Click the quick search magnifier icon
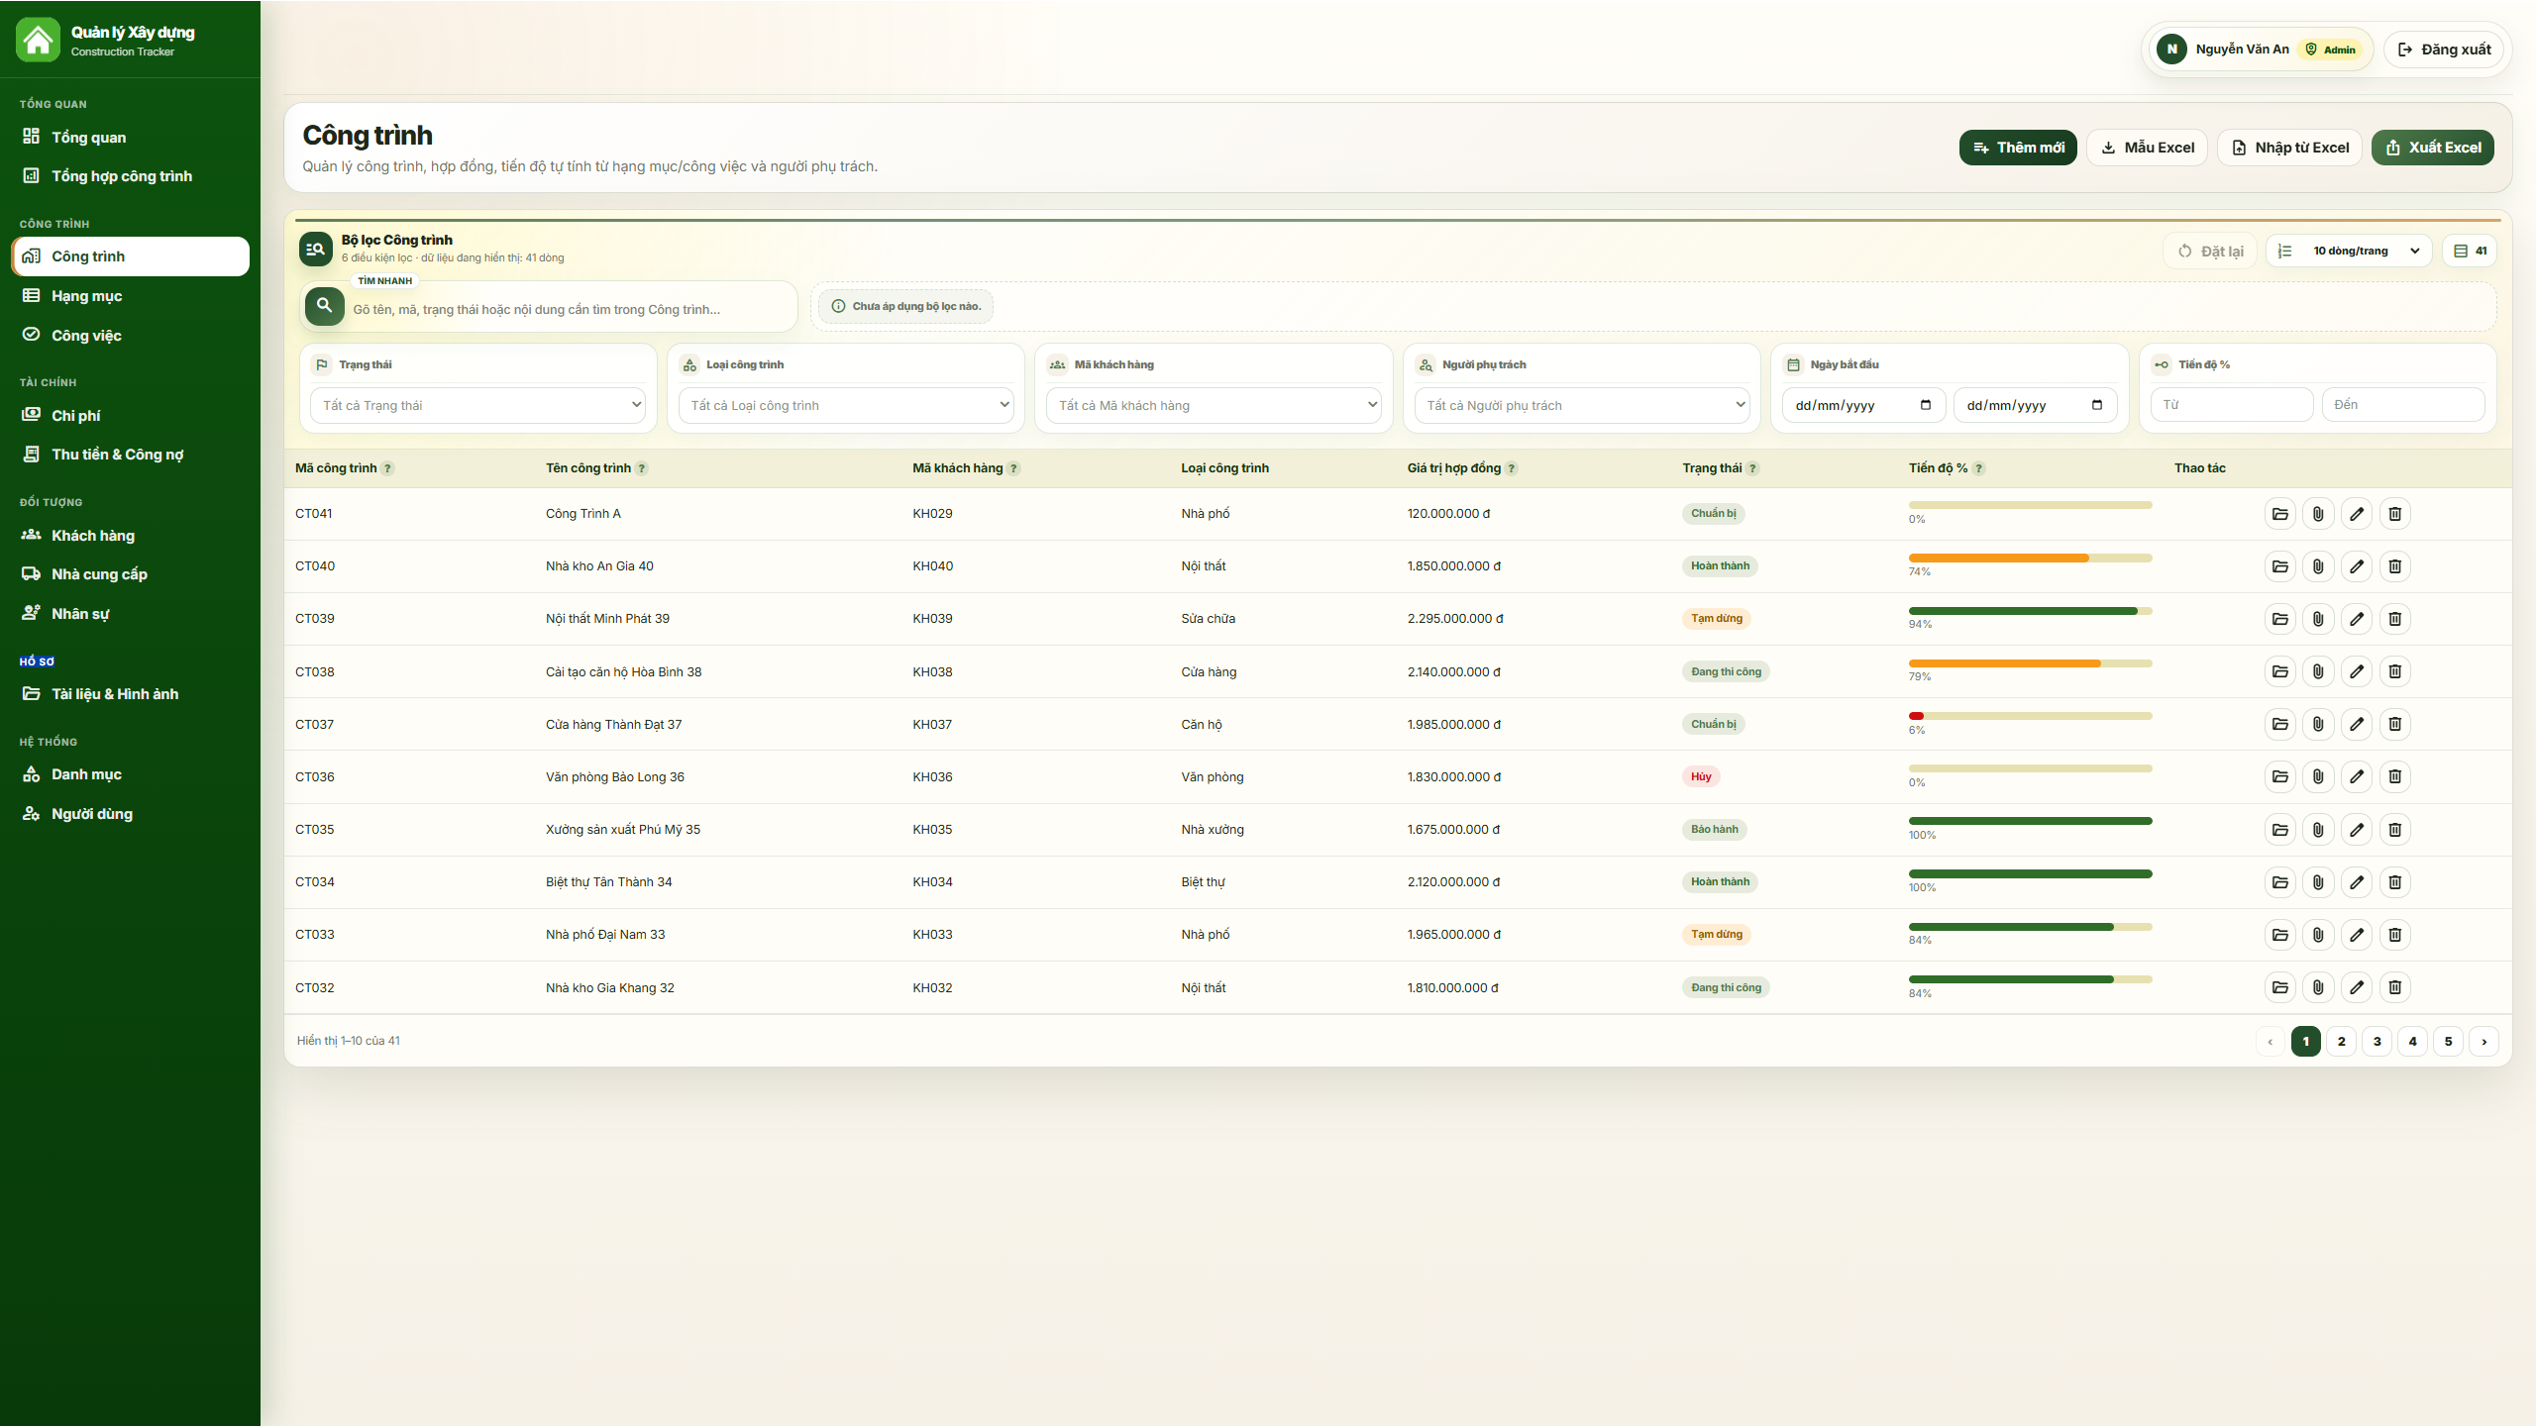The height and width of the screenshot is (1426, 2536). pyautogui.click(x=324, y=306)
